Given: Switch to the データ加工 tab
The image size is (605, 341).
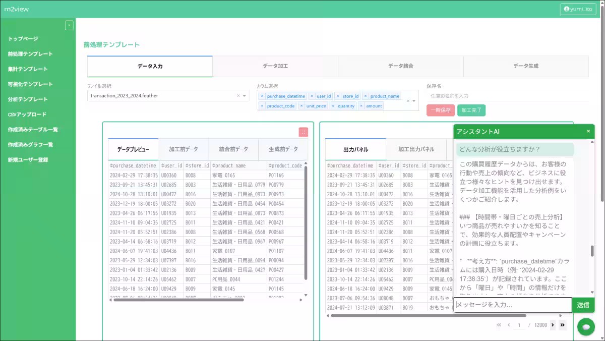Looking at the screenshot, I should click(275, 66).
